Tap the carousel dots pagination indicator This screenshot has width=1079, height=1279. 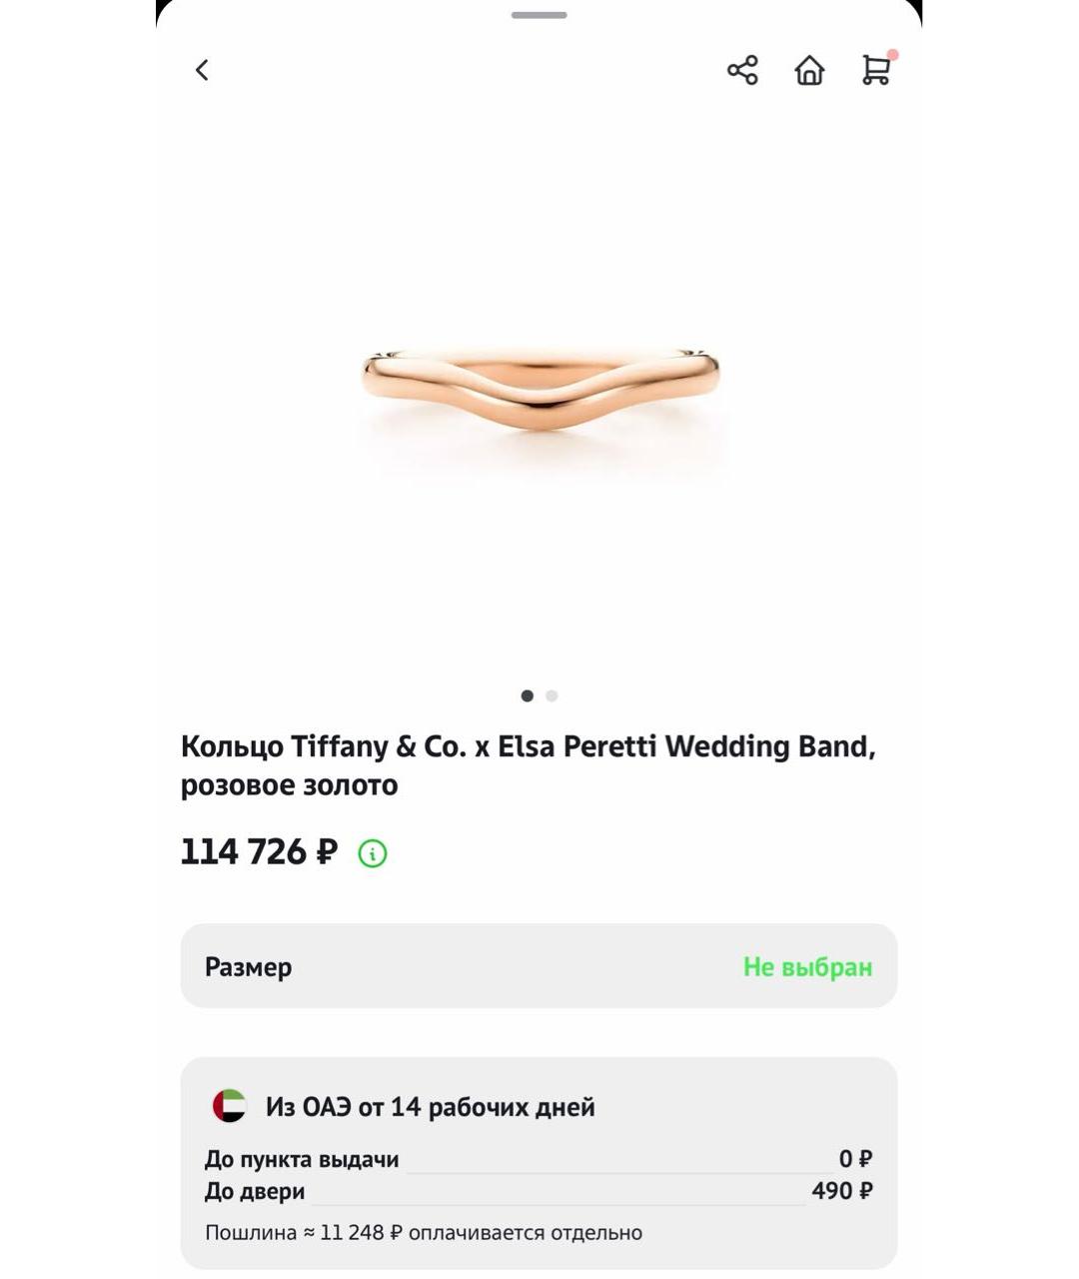tap(539, 696)
